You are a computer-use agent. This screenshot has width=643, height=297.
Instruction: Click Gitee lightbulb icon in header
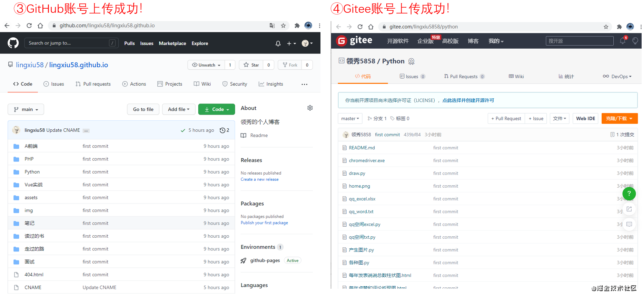(635, 41)
